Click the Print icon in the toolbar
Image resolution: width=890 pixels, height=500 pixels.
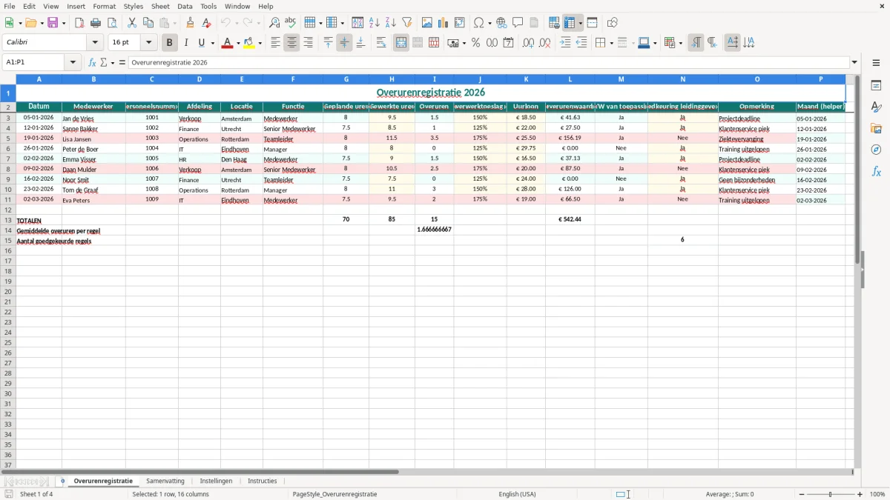click(96, 23)
